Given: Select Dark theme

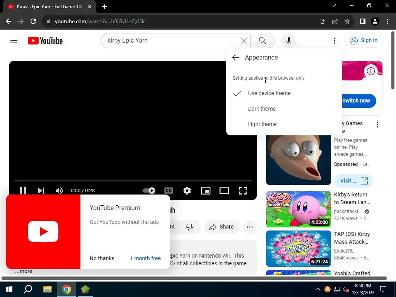Looking at the screenshot, I should (284, 109).
